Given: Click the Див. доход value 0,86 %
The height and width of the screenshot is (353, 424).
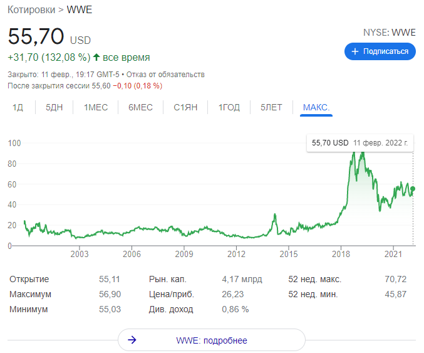Looking at the screenshot, I should pos(235,309).
